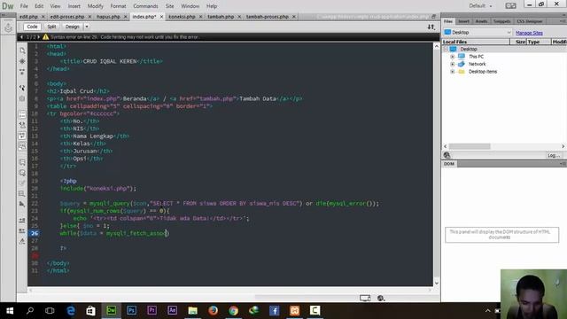Remove Comment icon in code toolbar
The height and width of the screenshot is (319, 567).
[x=22, y=173]
